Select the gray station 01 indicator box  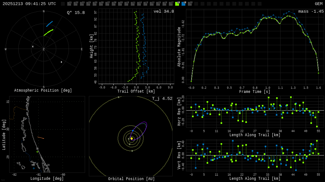click(69, 4)
